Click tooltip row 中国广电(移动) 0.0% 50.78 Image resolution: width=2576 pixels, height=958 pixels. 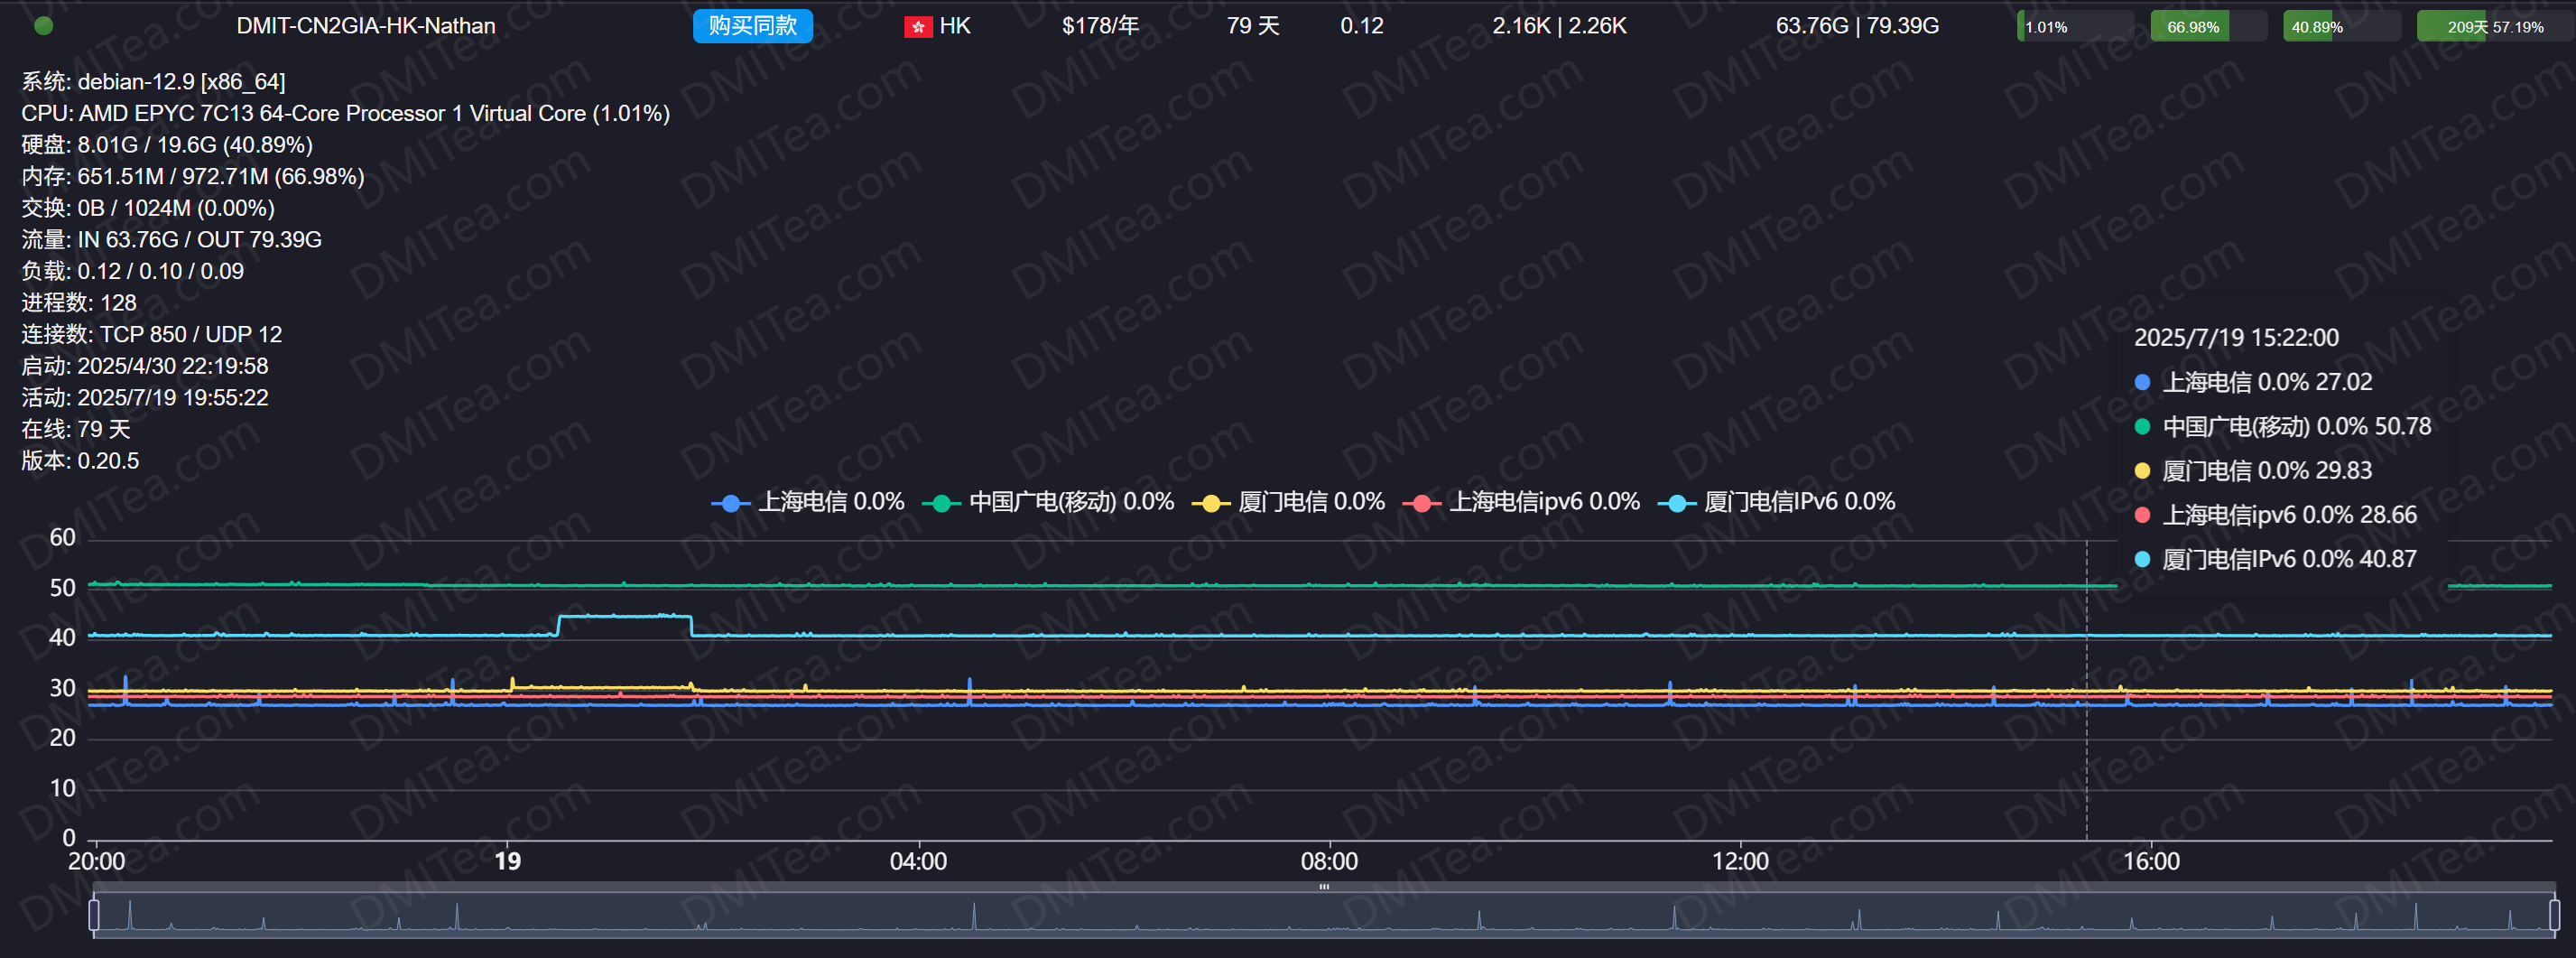tap(2282, 427)
